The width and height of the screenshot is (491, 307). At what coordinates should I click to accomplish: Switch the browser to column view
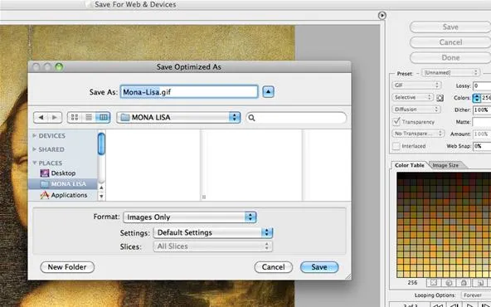pyautogui.click(x=103, y=118)
